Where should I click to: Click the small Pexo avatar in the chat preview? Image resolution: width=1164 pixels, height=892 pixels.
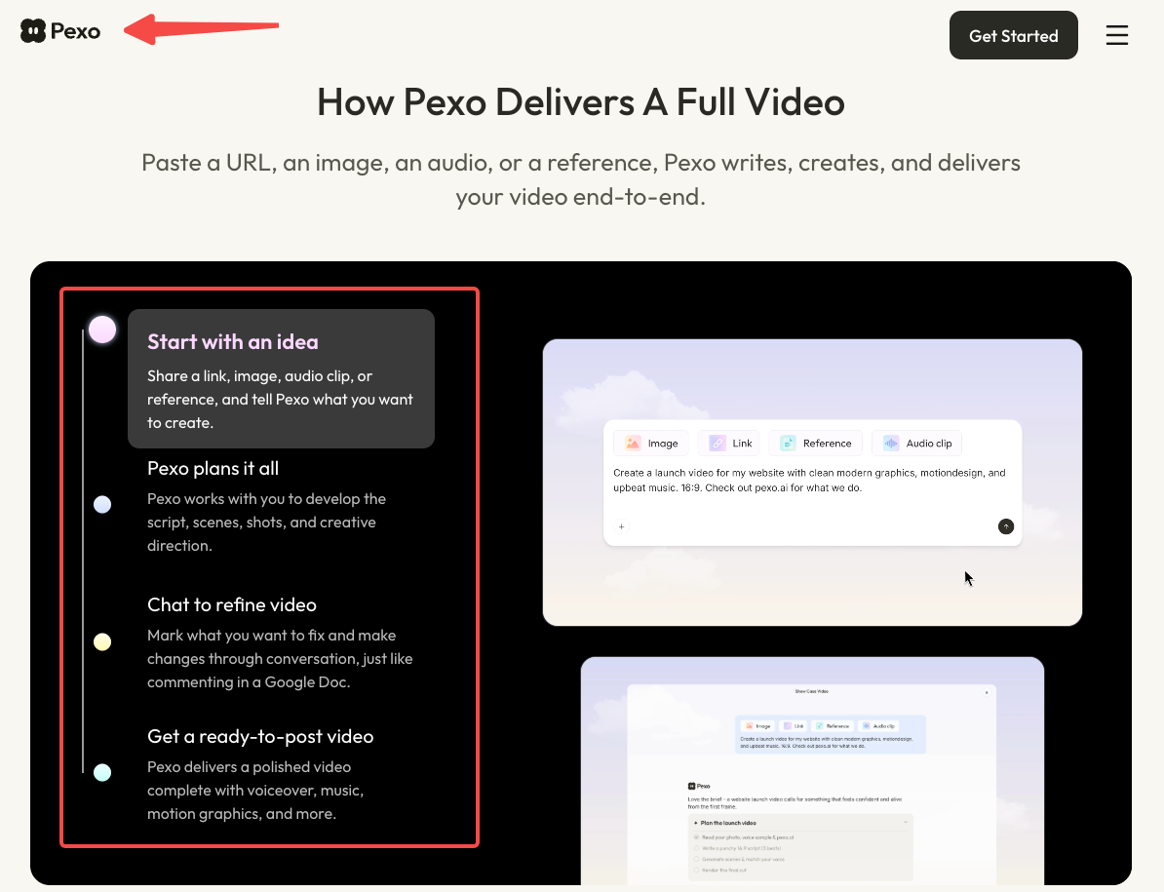[x=691, y=786]
